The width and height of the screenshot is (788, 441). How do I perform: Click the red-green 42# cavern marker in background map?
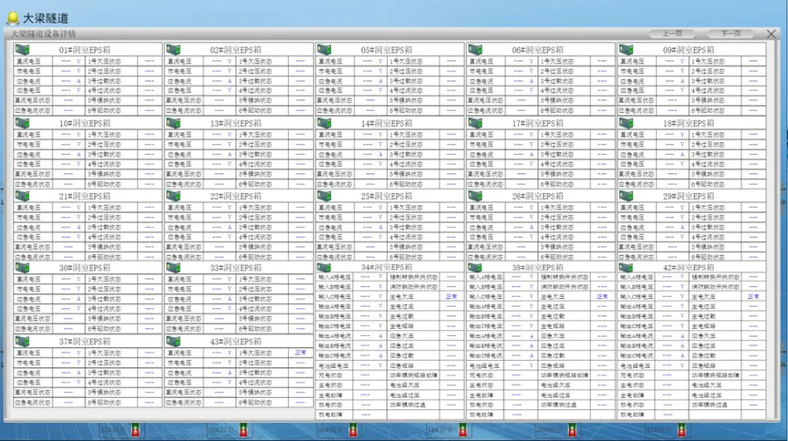pyautogui.click(x=681, y=430)
